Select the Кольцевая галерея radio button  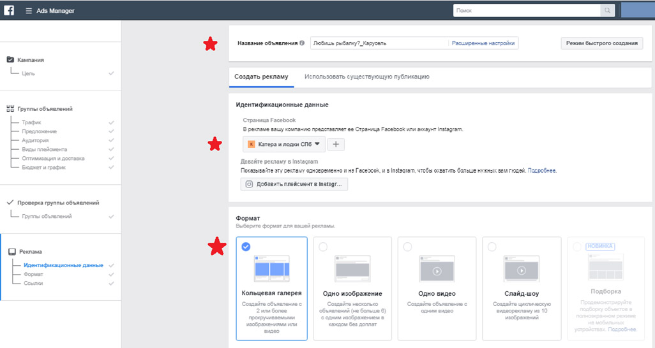coord(246,247)
